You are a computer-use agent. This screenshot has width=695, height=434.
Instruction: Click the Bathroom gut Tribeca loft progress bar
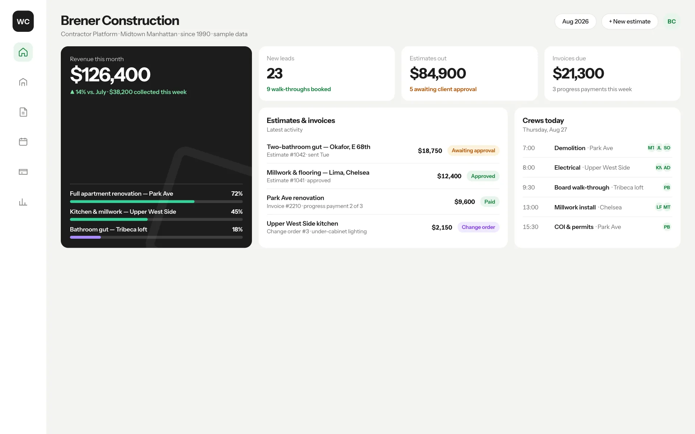pyautogui.click(x=156, y=237)
